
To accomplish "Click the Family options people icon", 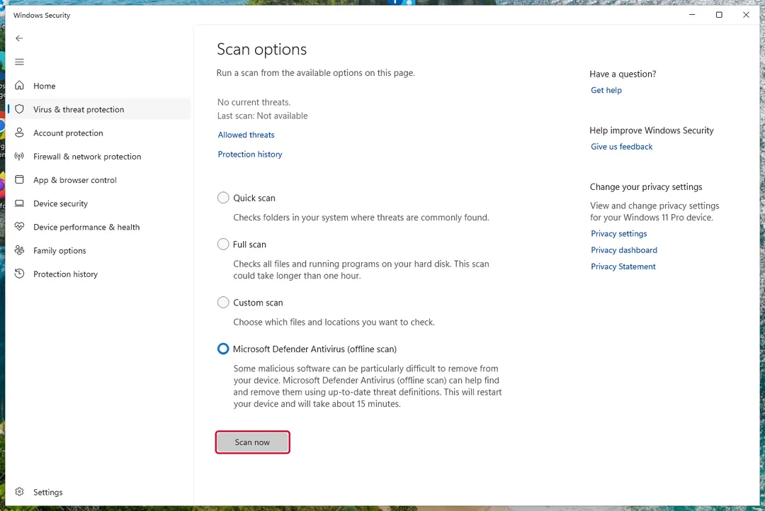I will click(20, 250).
